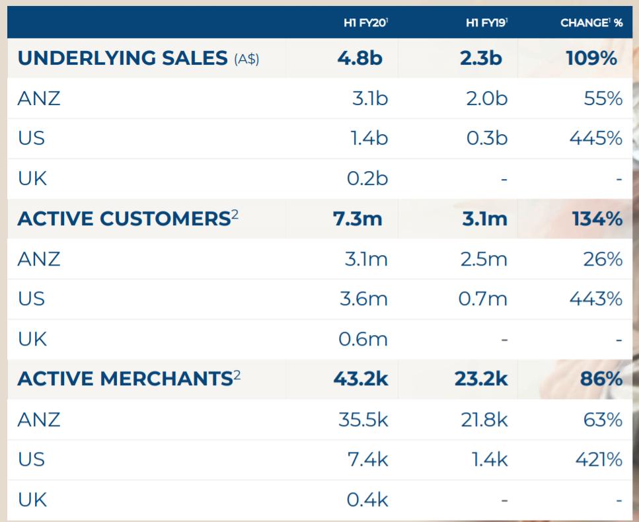Click the 0.6m UK active customers value
The width and height of the screenshot is (639, 522).
363,339
